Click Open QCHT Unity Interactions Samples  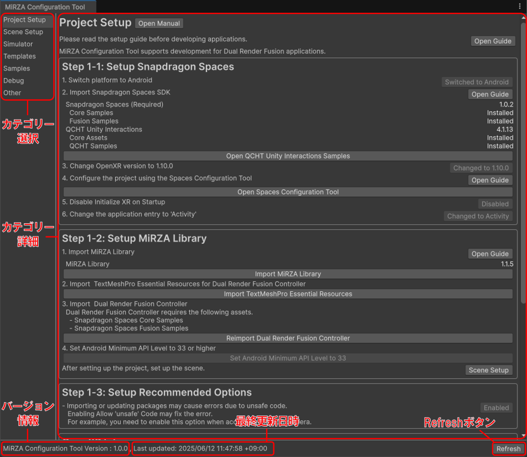288,156
